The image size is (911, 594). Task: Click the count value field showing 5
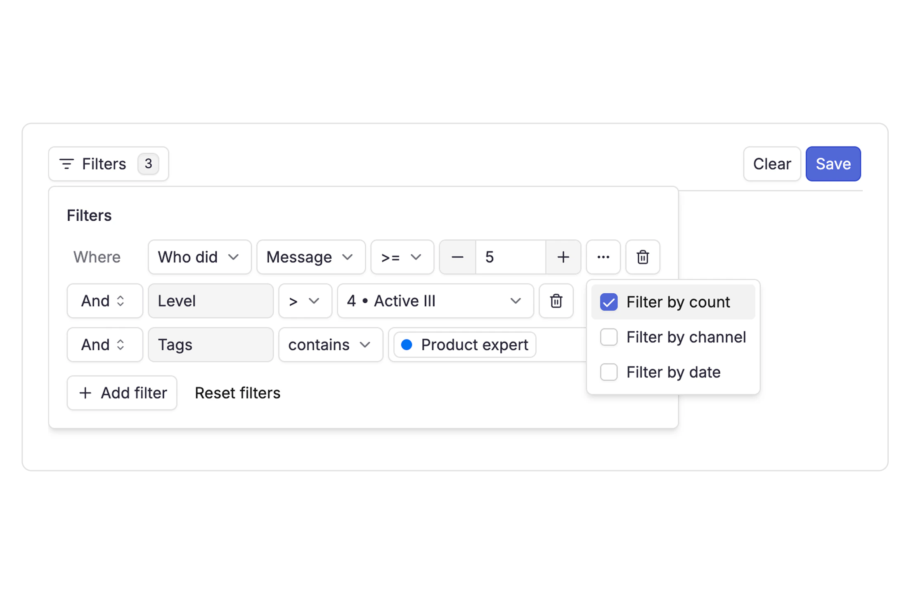coord(511,257)
